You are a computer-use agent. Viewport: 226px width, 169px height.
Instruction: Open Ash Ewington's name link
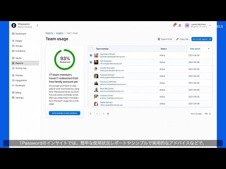(x=106, y=61)
